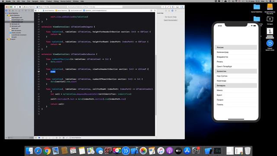Open App Store from the Dock
This screenshot has height=156, width=277.
click(187, 151)
